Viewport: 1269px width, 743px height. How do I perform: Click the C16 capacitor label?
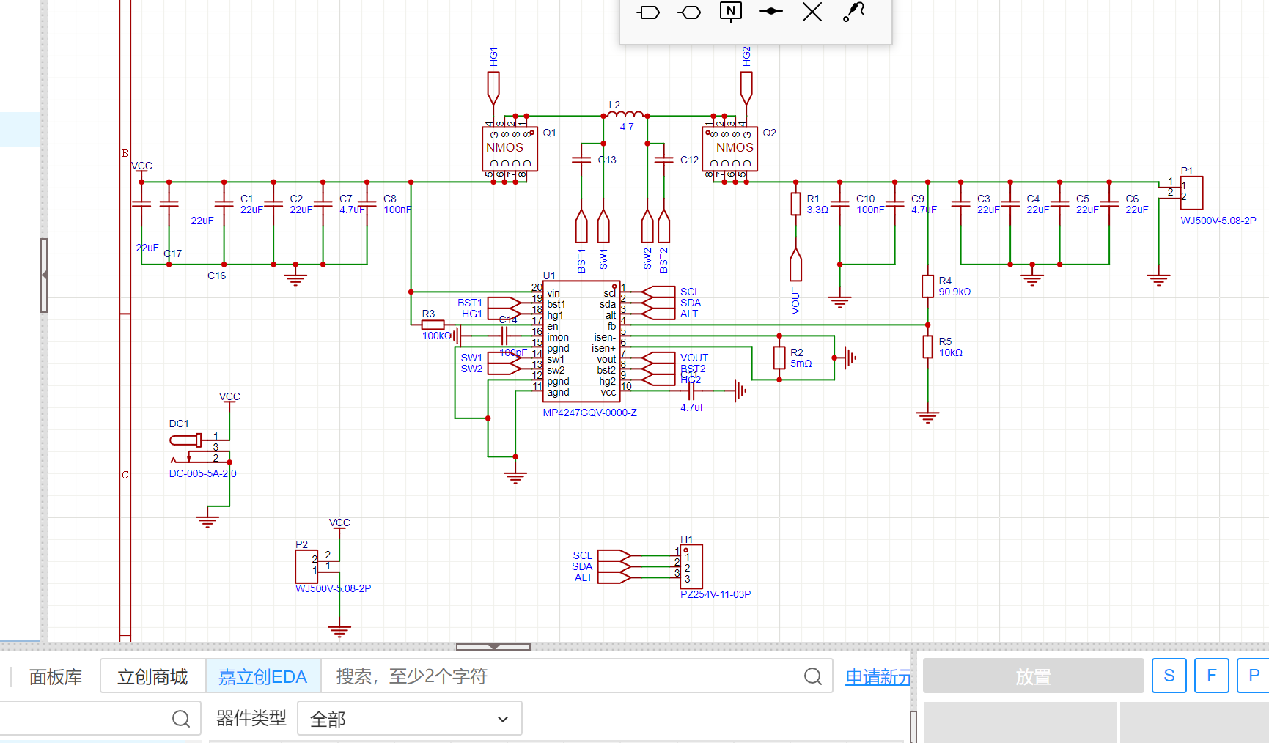point(216,276)
